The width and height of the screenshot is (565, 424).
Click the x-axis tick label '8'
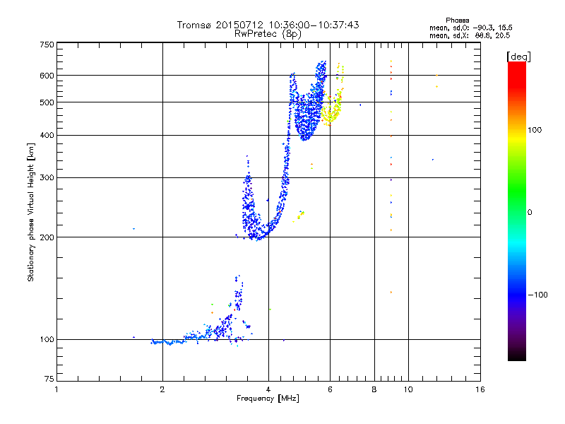tap(374, 389)
